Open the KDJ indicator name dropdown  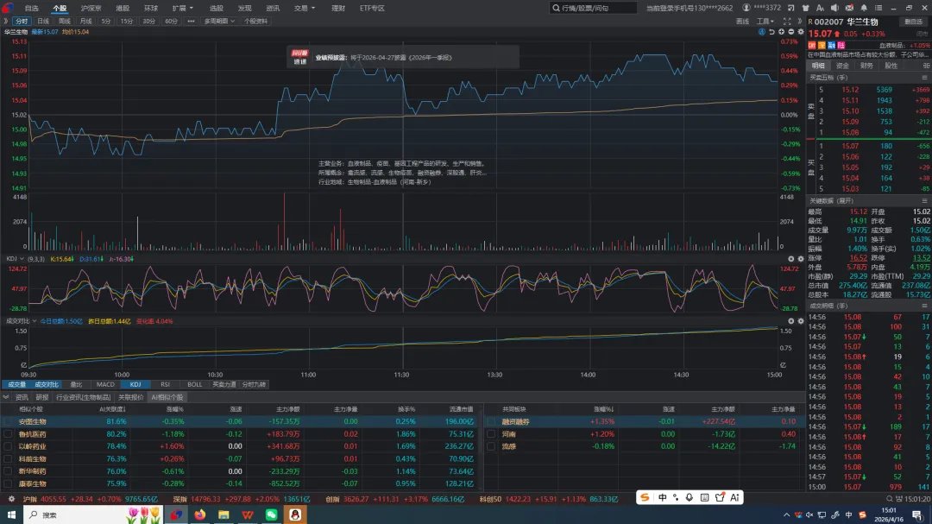pos(15,259)
